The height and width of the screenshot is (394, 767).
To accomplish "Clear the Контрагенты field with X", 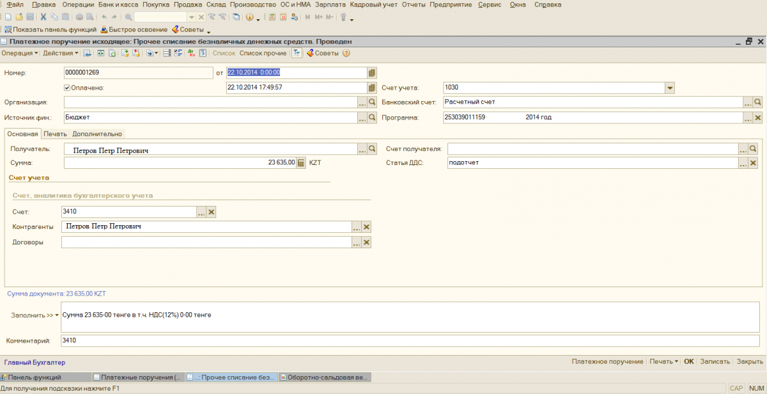I will coord(367,227).
